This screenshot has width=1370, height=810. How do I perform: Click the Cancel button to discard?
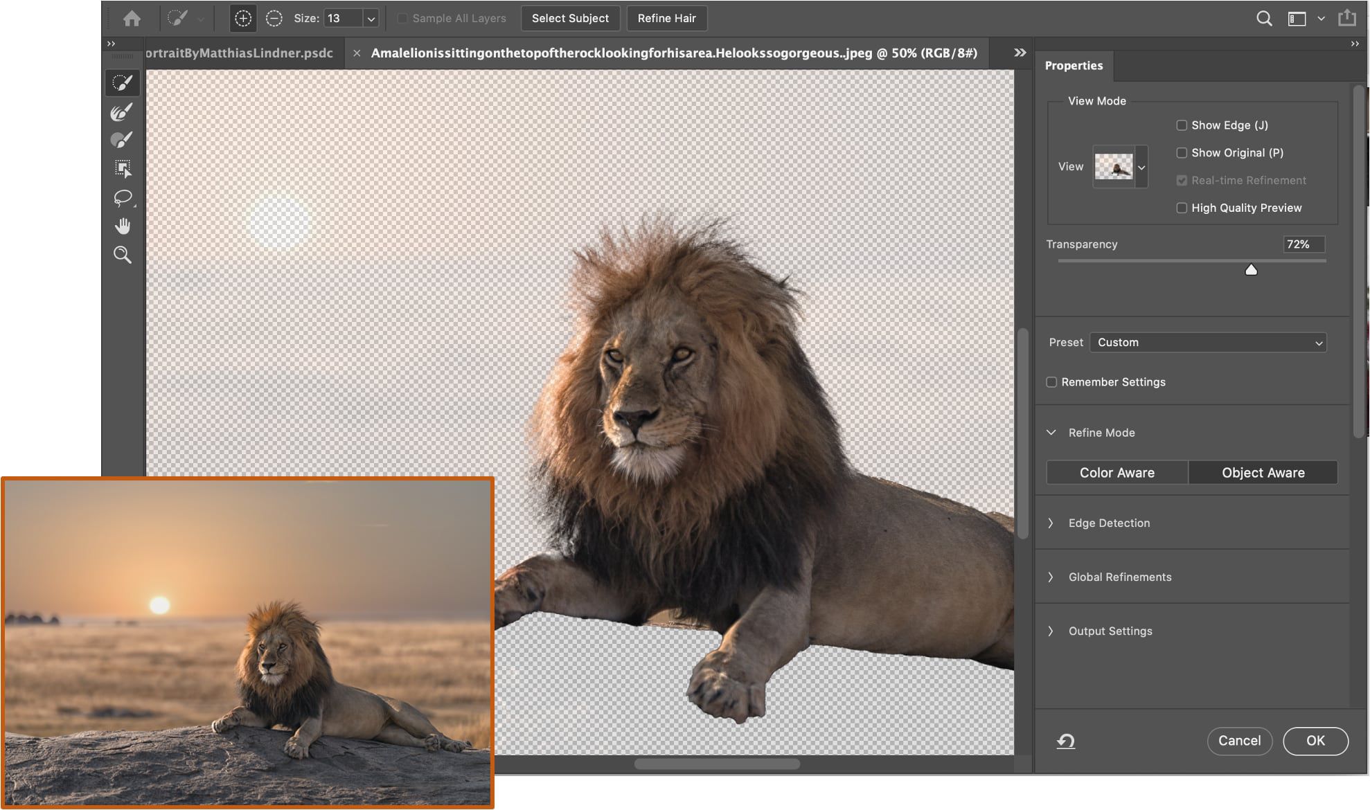pyautogui.click(x=1240, y=741)
